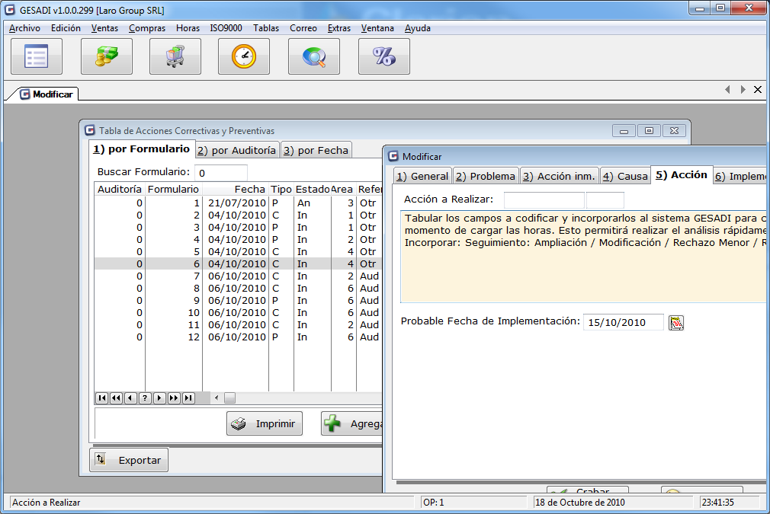Click the percent sign toolbar icon
The image size is (770, 514).
[383, 56]
